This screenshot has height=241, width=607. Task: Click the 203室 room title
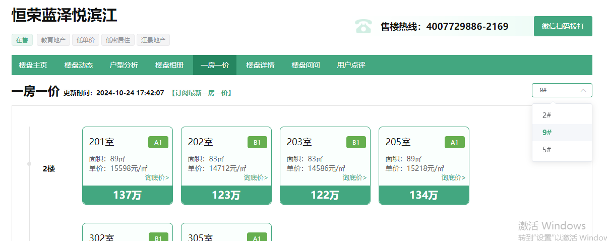(299, 142)
